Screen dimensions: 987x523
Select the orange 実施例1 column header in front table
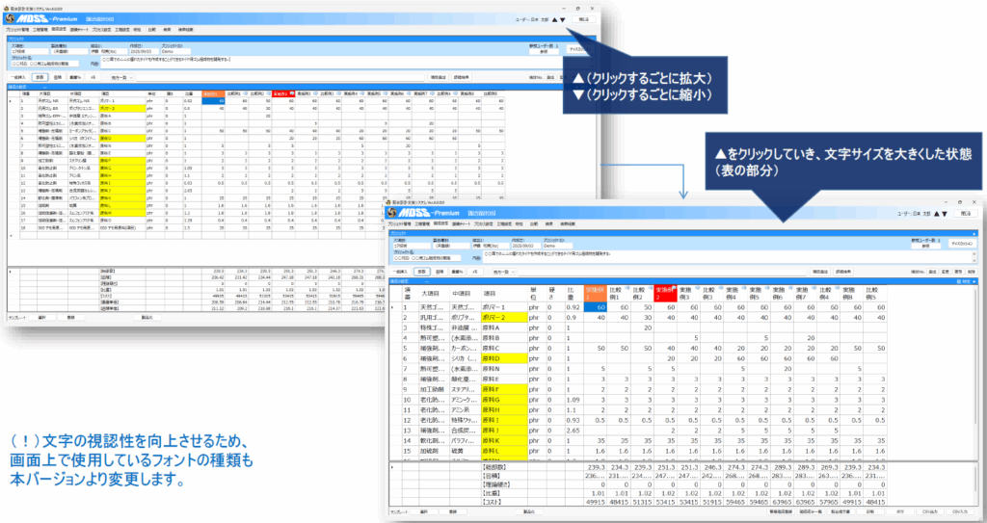click(x=591, y=292)
